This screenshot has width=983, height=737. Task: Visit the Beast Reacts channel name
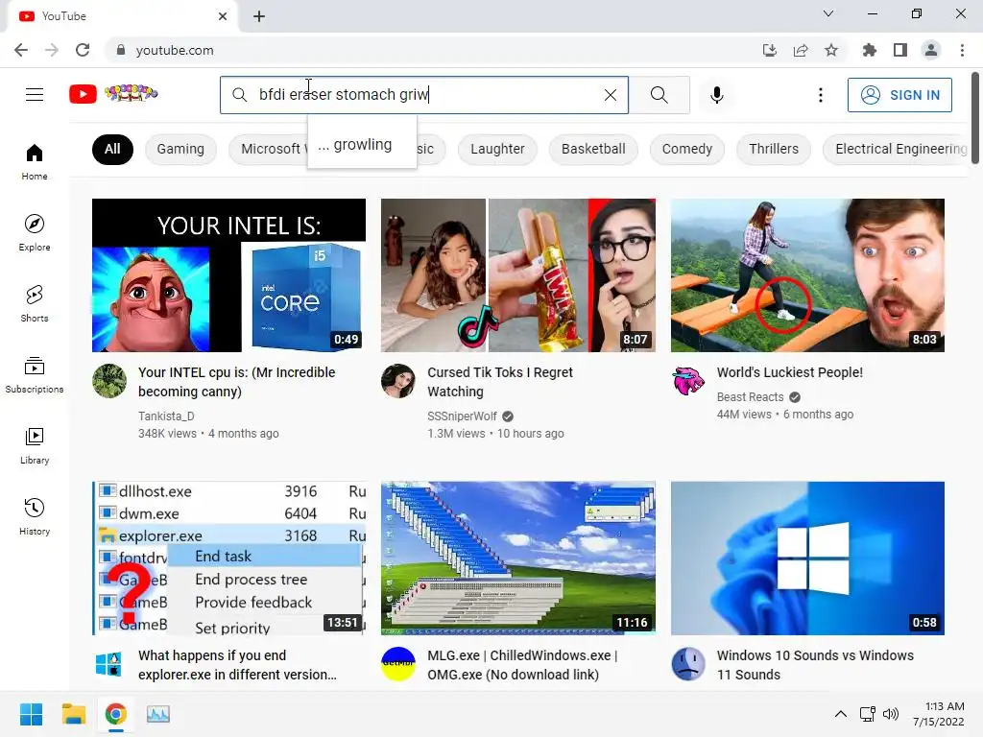click(x=750, y=396)
